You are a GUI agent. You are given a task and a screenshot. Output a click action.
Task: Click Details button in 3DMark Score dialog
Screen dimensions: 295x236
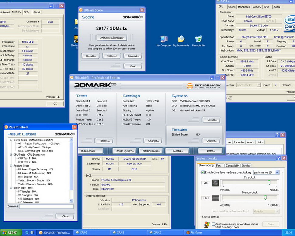click(x=91, y=56)
